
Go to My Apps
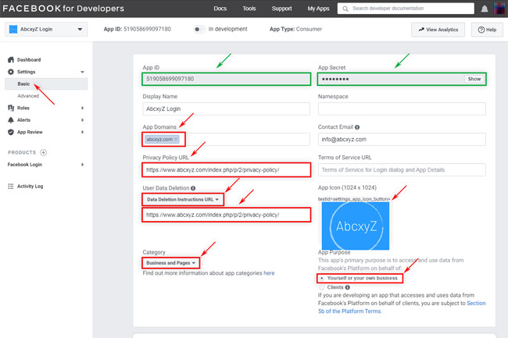pos(318,9)
